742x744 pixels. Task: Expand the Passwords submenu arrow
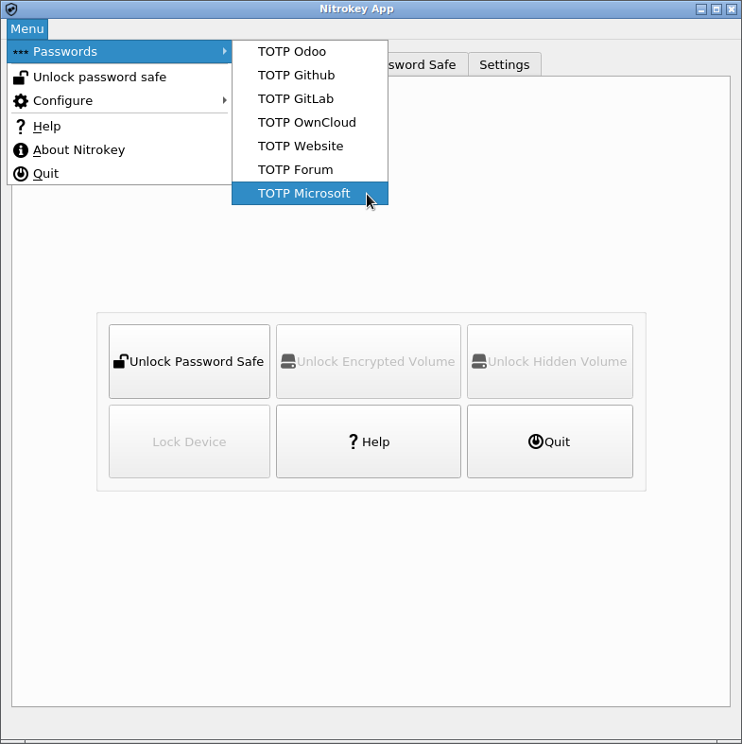coord(224,52)
